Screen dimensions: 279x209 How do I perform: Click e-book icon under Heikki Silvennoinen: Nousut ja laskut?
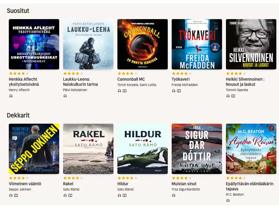tap(233, 96)
